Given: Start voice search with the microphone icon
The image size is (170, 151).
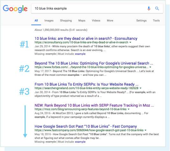Looking at the screenshot, I should [149, 9].
